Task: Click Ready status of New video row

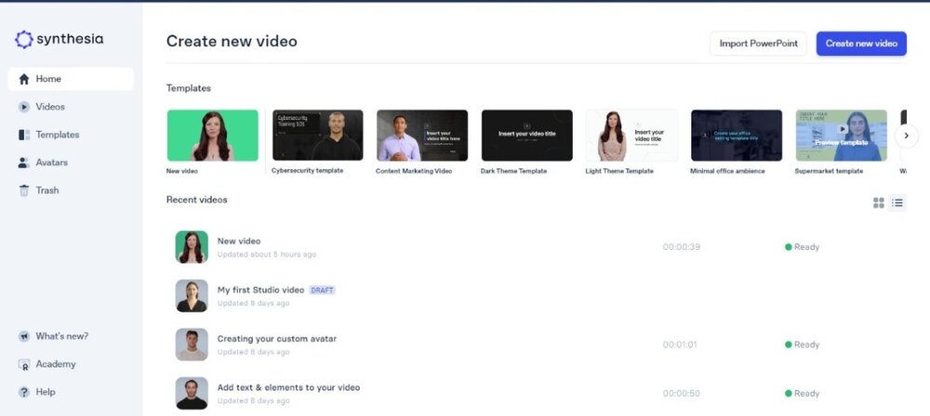Action: (x=802, y=246)
